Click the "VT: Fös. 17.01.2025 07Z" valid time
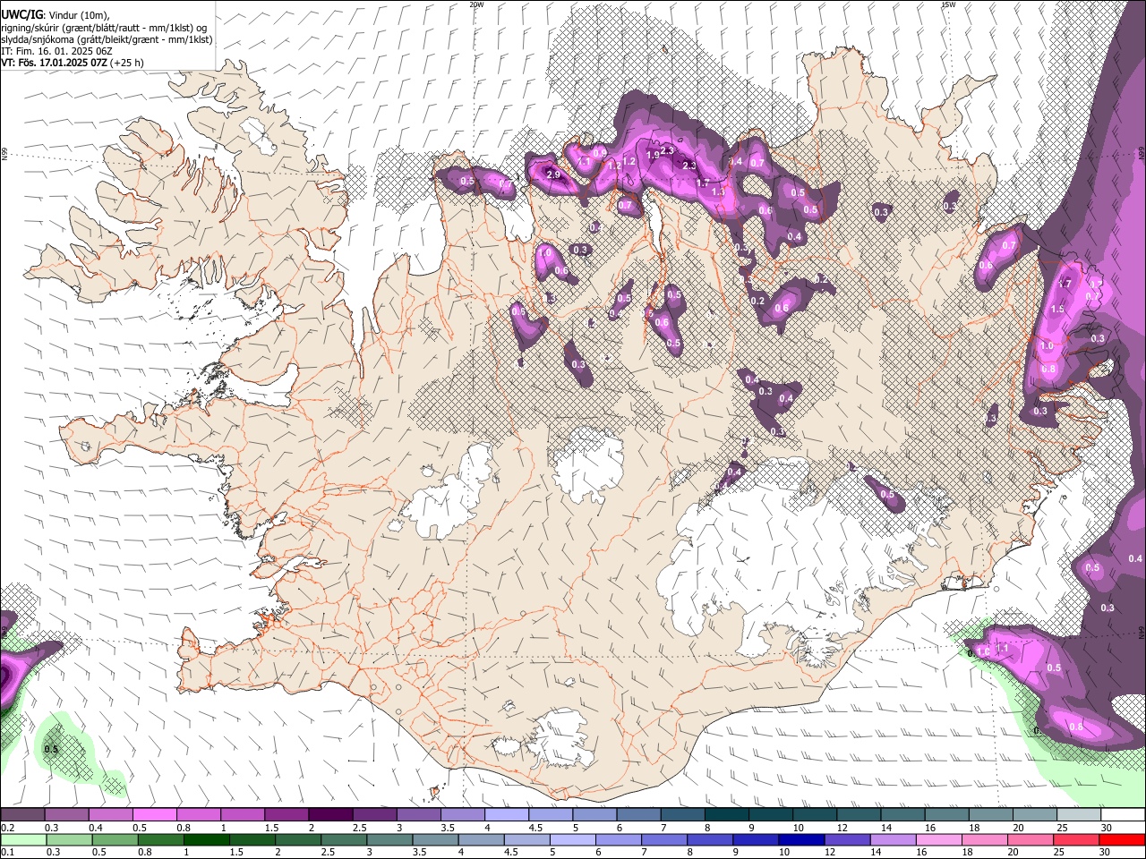This screenshot has height=859, width=1146. (56, 63)
